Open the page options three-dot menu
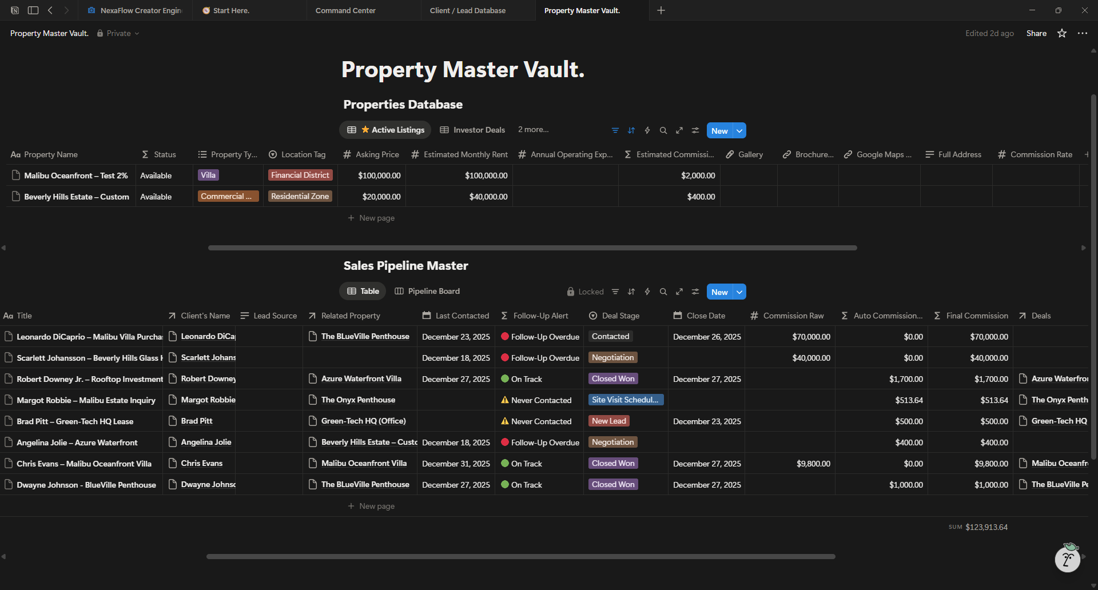 [x=1083, y=33]
